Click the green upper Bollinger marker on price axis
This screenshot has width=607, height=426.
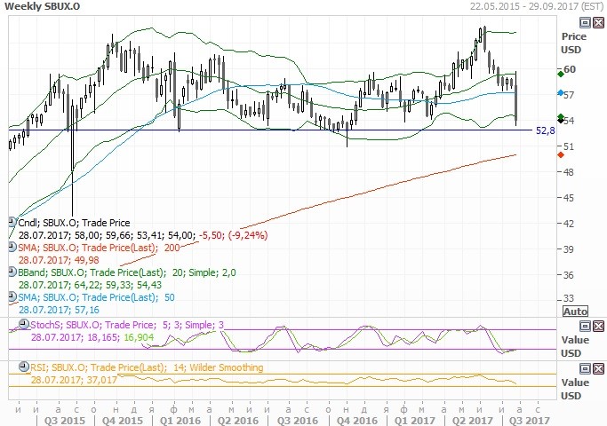point(560,74)
